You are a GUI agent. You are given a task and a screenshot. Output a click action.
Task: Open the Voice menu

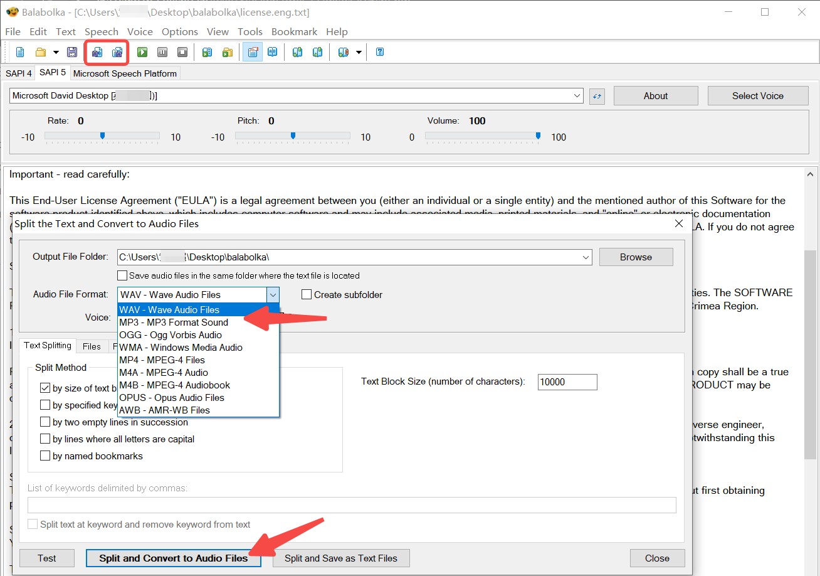[x=140, y=31]
